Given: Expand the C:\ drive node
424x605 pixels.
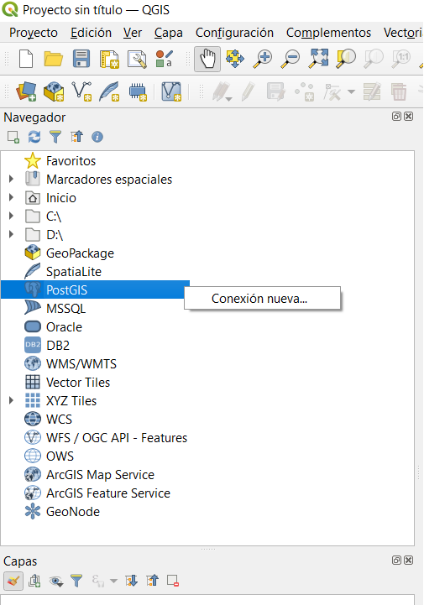Looking at the screenshot, I should (11, 216).
